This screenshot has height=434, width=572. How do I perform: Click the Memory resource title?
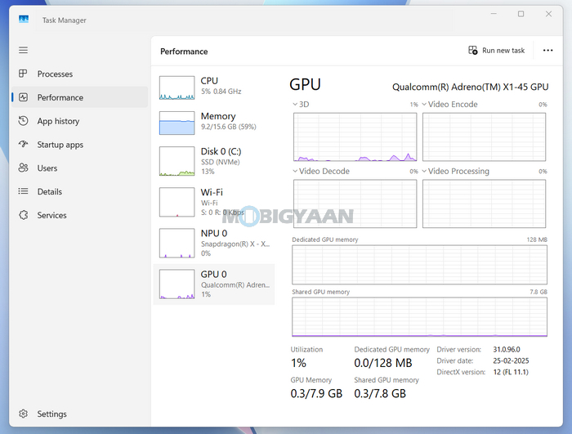point(218,116)
